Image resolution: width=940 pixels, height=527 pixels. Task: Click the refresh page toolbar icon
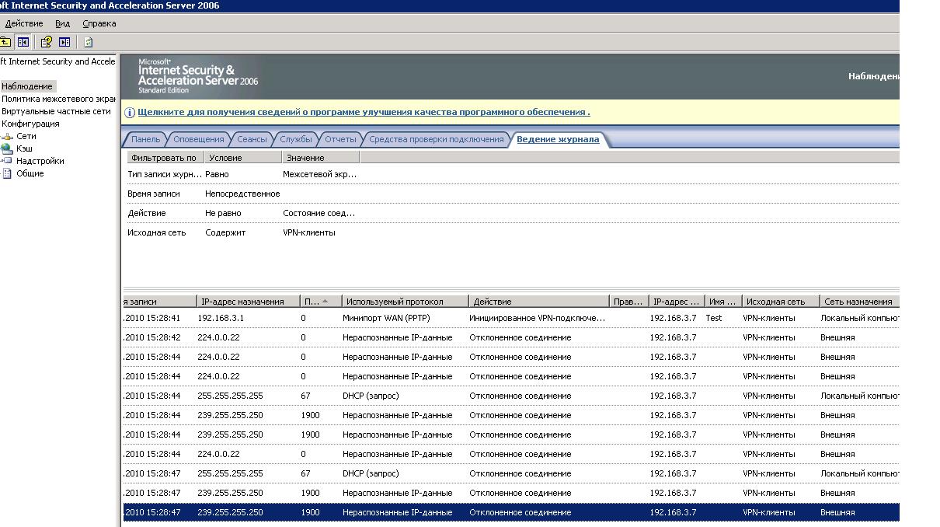coord(88,42)
